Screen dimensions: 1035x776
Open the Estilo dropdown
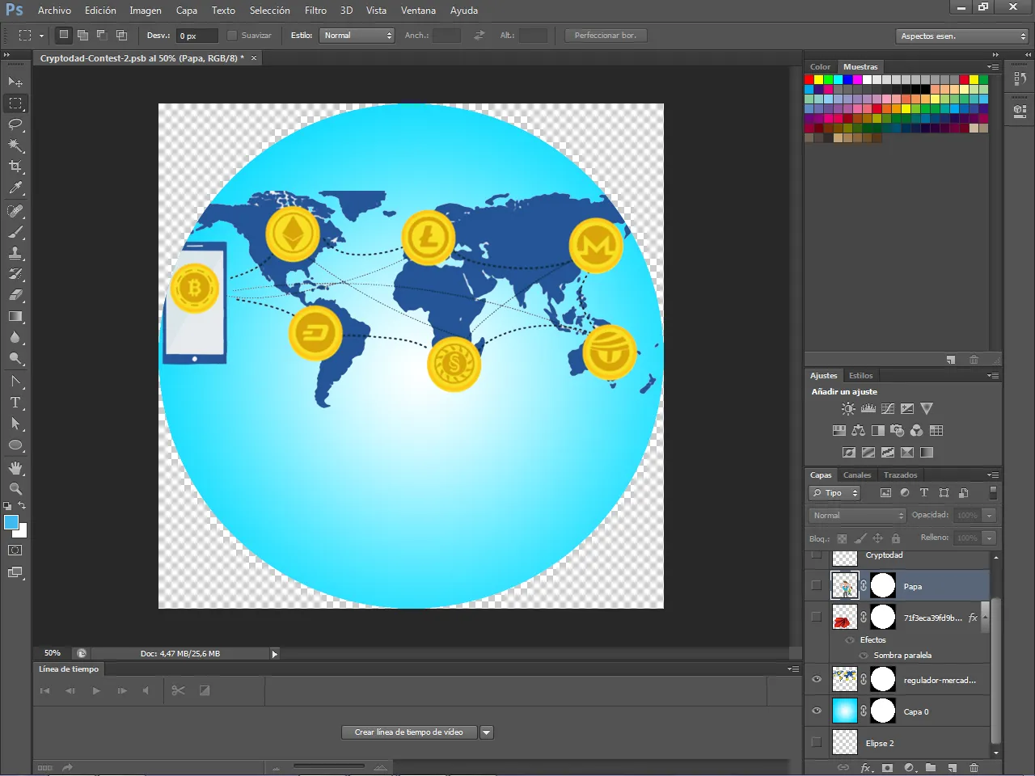pos(357,36)
